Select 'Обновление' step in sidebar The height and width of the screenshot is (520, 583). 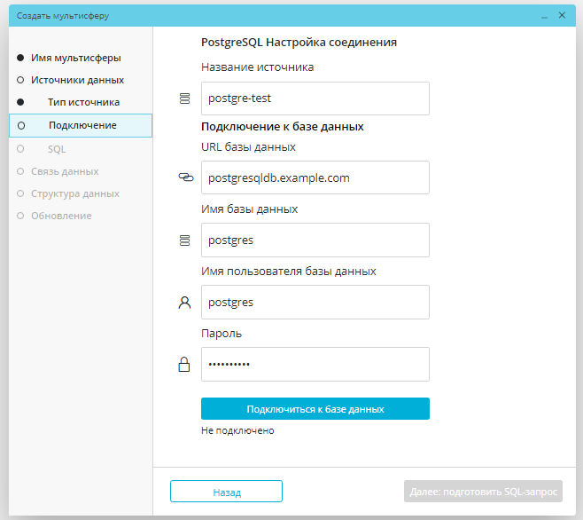click(61, 216)
